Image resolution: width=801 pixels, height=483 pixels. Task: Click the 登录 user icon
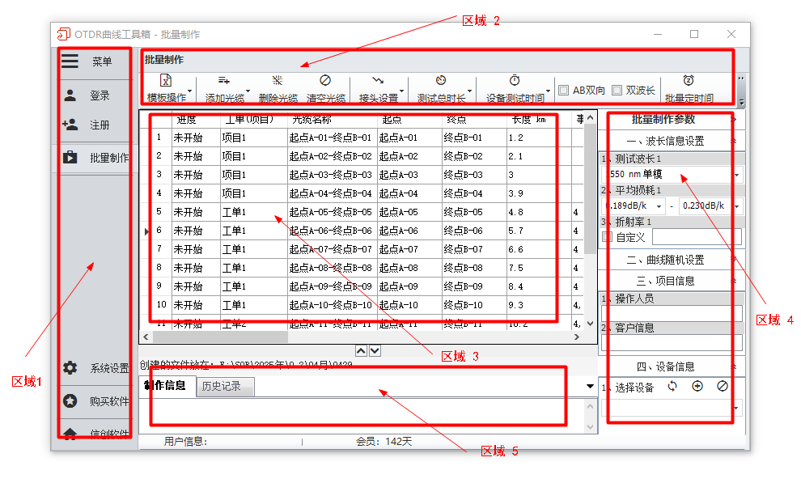[x=70, y=95]
